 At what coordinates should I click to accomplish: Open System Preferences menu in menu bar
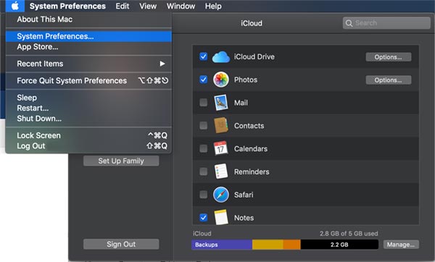[67, 6]
